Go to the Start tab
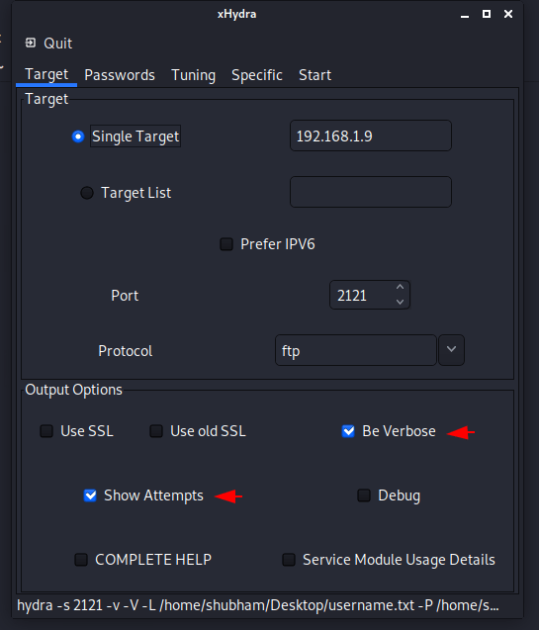The image size is (539, 630). coord(314,75)
